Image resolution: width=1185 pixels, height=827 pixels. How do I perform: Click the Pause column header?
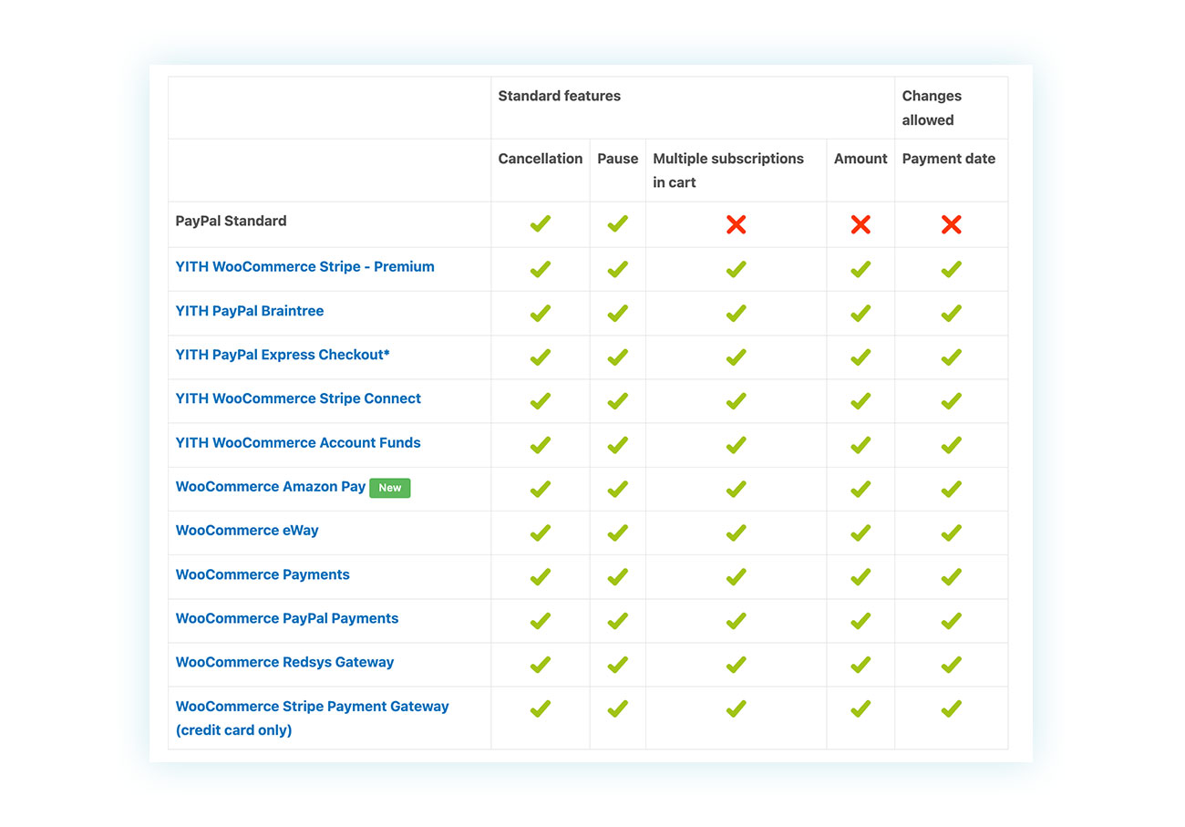[x=618, y=159]
